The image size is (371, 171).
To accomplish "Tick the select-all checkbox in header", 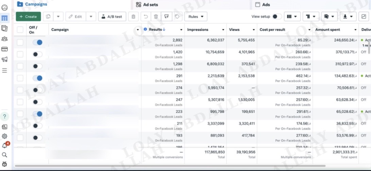I will pyautogui.click(x=20, y=30).
